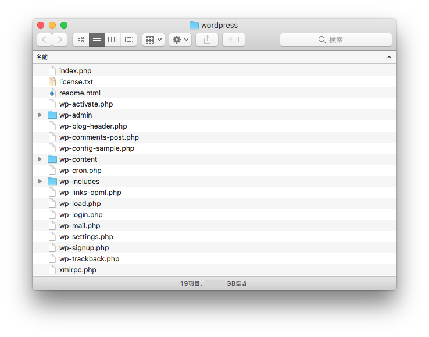Select wp-signup.php file name
The image size is (429, 337).
pos(84,248)
